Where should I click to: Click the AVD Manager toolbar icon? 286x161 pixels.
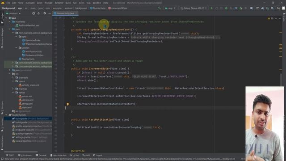(x=267, y=8)
